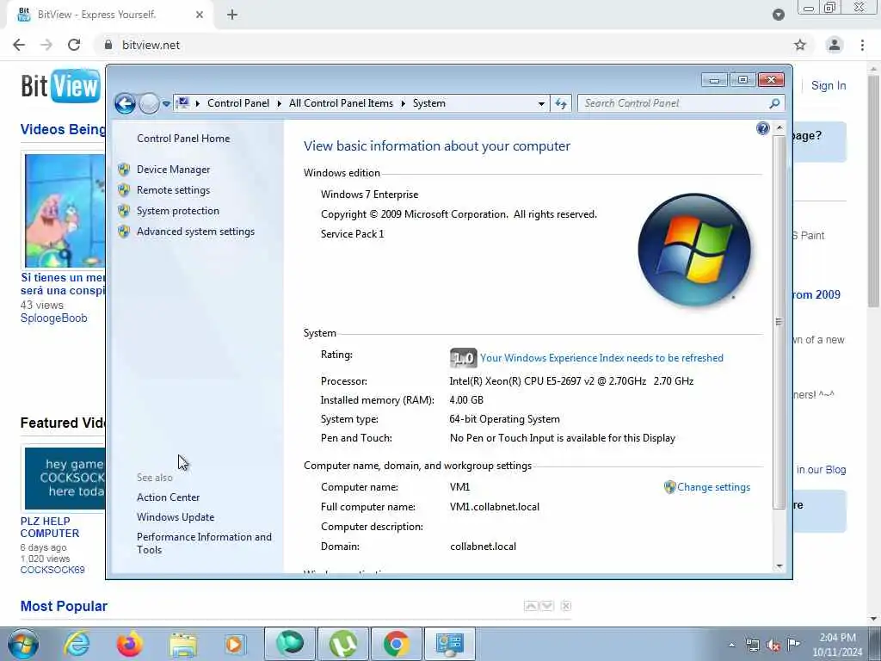Open Windows Media Player from taskbar
The image size is (881, 661).
[x=235, y=644]
